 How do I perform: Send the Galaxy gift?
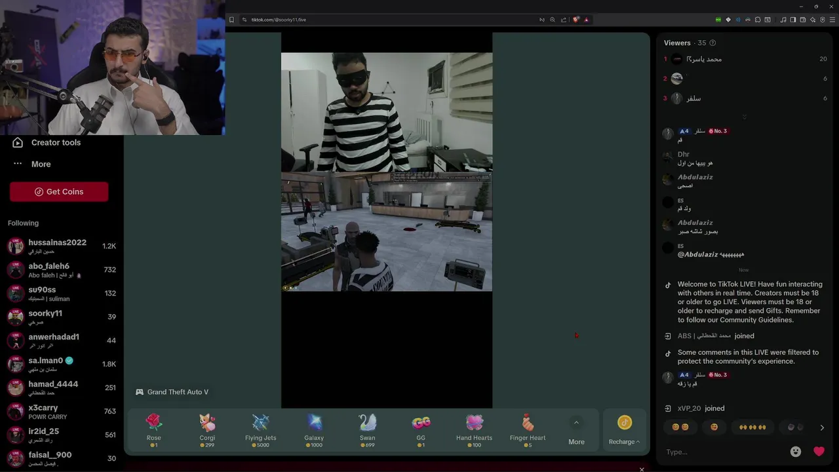314,430
